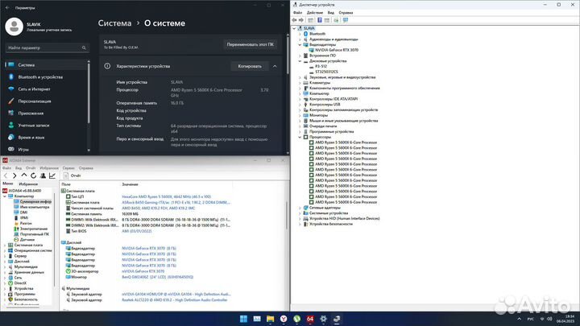Collapse Процессоры node in Device Manager
The width and height of the screenshot is (580, 326).
pos(300,137)
